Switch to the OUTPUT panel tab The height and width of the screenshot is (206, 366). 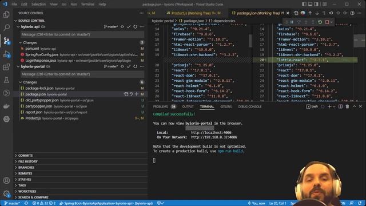[188, 106]
